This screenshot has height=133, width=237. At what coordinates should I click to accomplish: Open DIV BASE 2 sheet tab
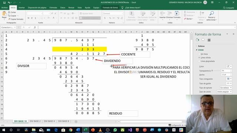(x=35, y=121)
